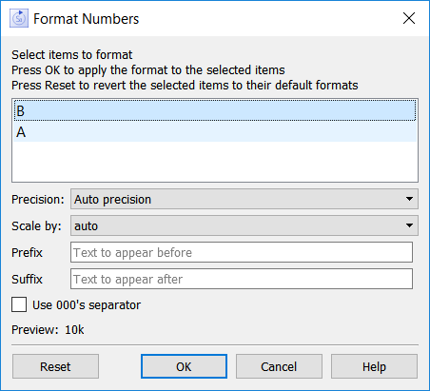Screen dimensions: 430x391
Task: Click the Precision label
Action: 38,200
